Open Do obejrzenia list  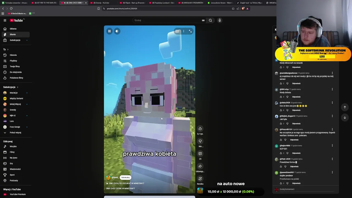pyautogui.click(x=15, y=72)
